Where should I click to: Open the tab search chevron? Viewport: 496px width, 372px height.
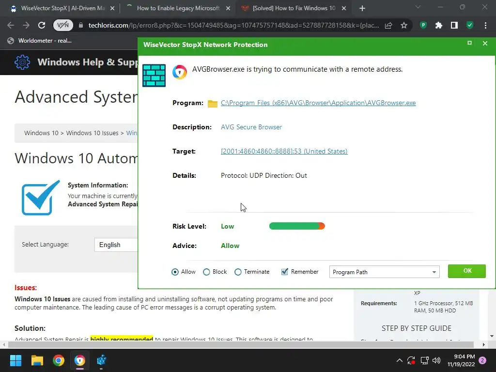(418, 7)
